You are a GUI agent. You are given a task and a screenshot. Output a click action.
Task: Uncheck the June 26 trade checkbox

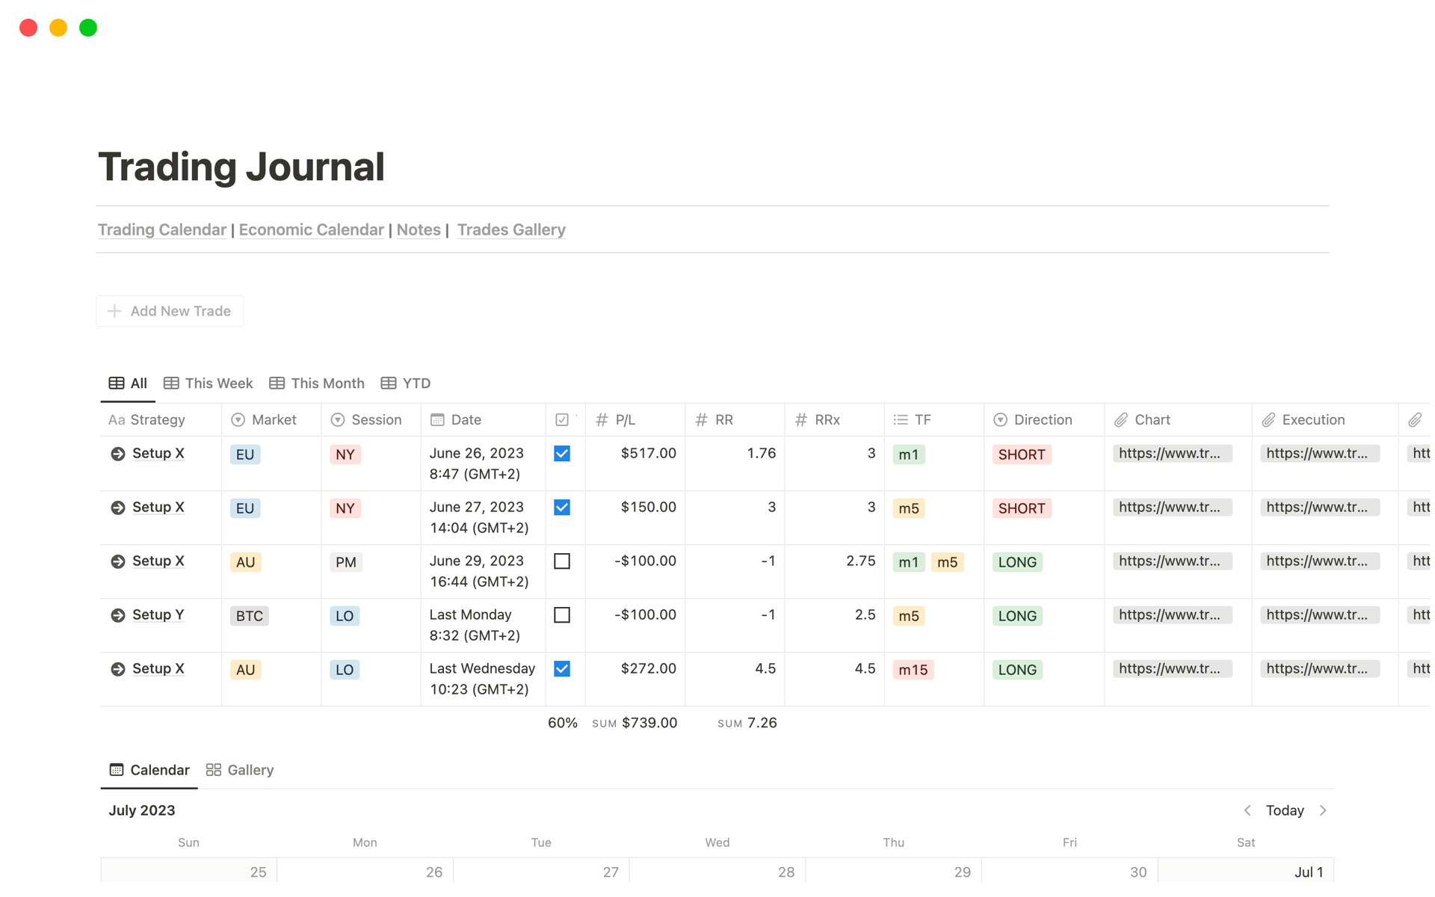pos(562,454)
